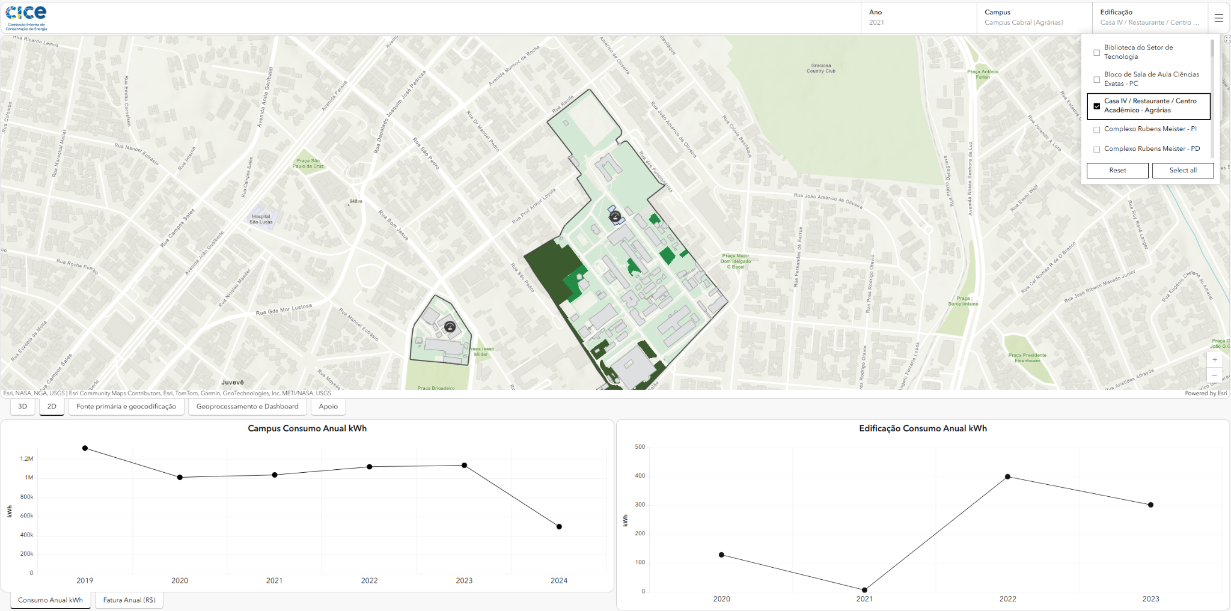The image size is (1231, 611).
Task: Click the fullscreen expand map icon
Action: point(1227,39)
